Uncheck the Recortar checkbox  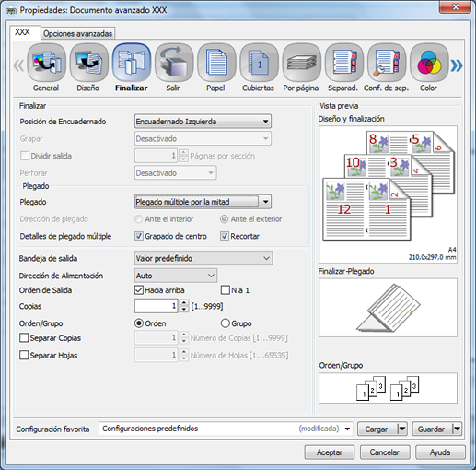coord(225,236)
